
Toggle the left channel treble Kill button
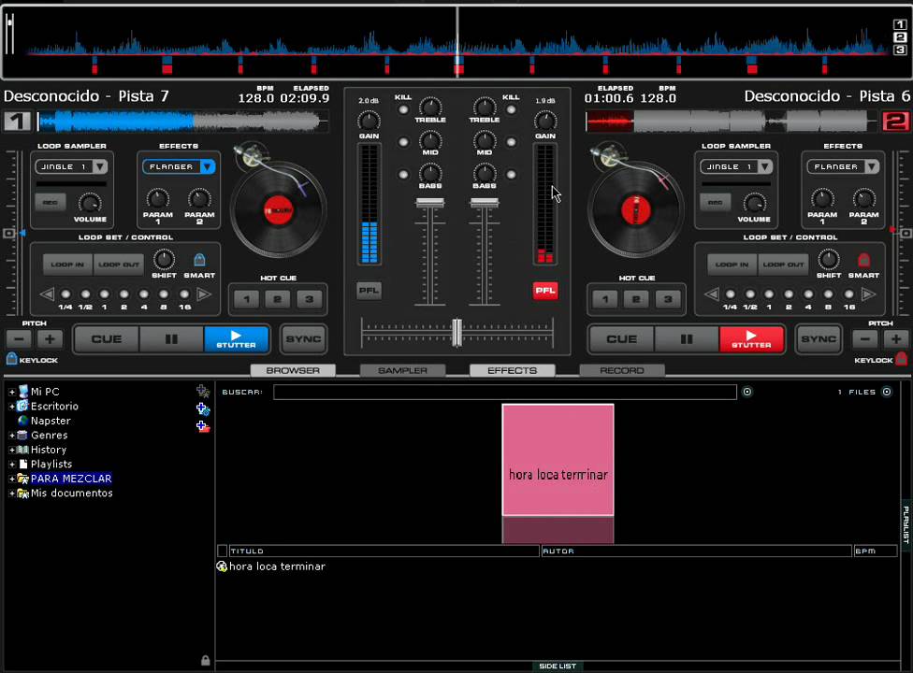point(403,109)
